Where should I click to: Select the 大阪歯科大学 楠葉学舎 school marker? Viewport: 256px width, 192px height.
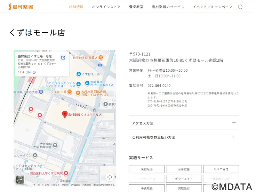(x=55, y=145)
